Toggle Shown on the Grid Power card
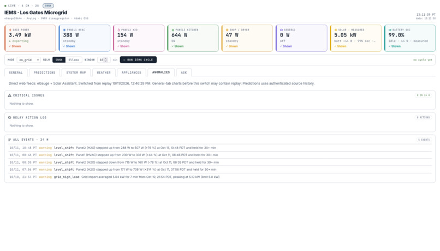Viewport: 440px width, 251px height. [x=15, y=46]
